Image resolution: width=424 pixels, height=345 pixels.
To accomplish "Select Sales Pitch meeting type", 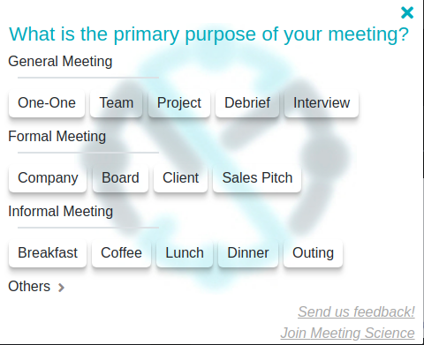I will click(257, 178).
